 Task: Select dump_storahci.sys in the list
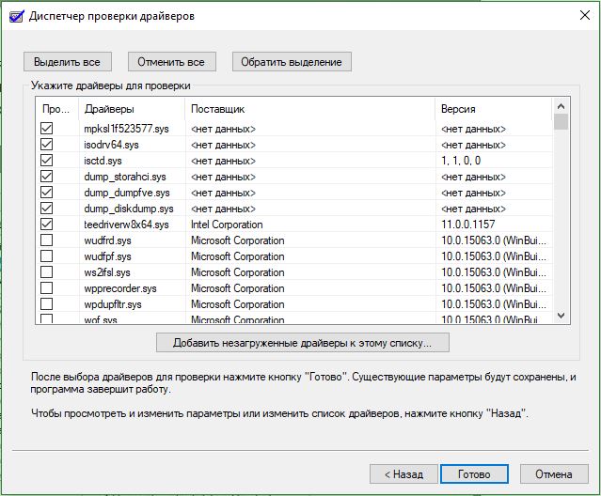click(125, 177)
